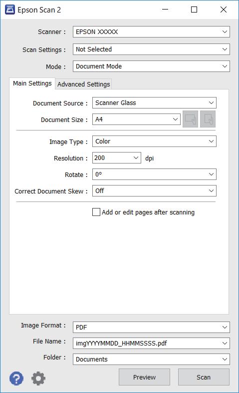Click the Scan button
The width and height of the screenshot is (239, 393).
(204, 377)
